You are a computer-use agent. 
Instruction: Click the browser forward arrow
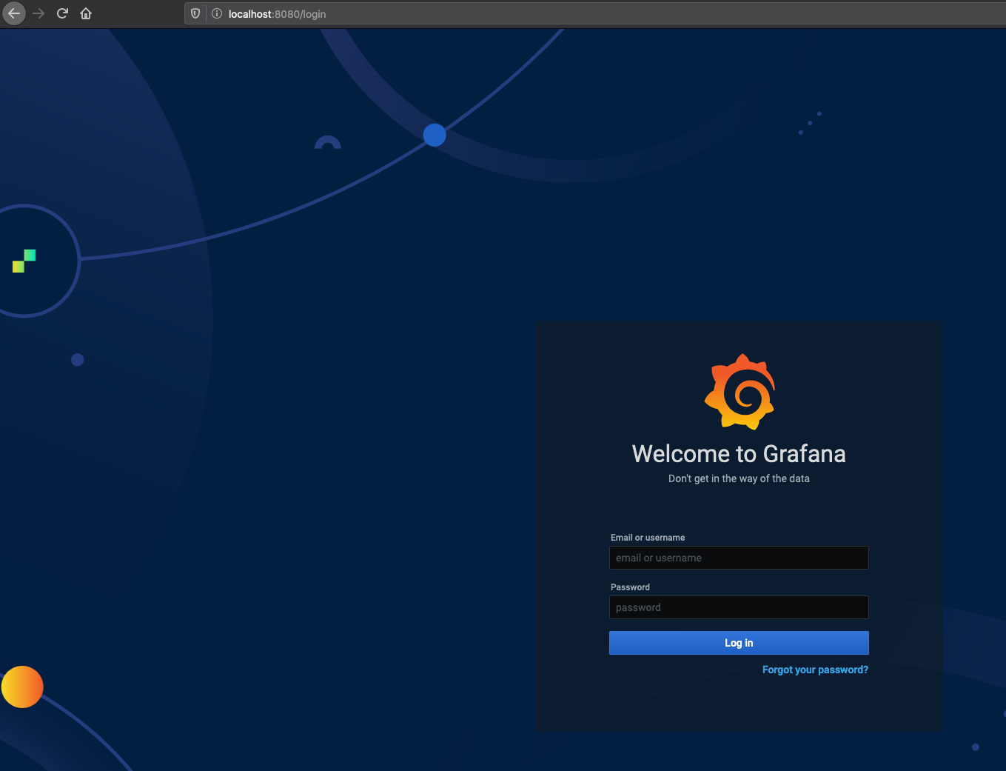point(38,13)
